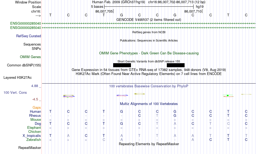Click the GTEx Gene Expression track title
The height and width of the screenshot is (154, 256).
pos(149,70)
